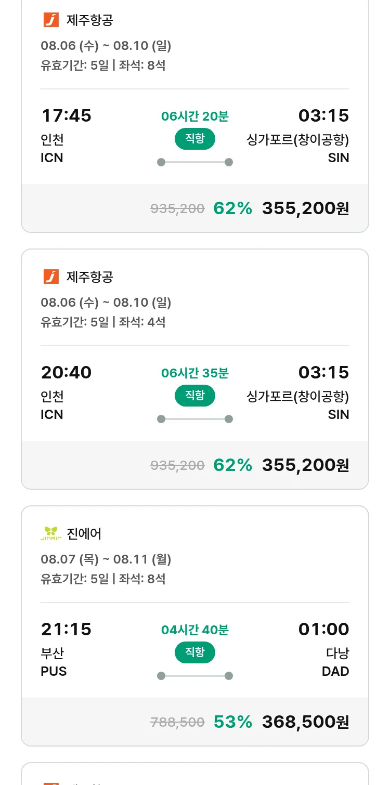This screenshot has height=785, width=390.
Task: Select the 355,200원 price of the 17:45 flight
Action: 305,208
